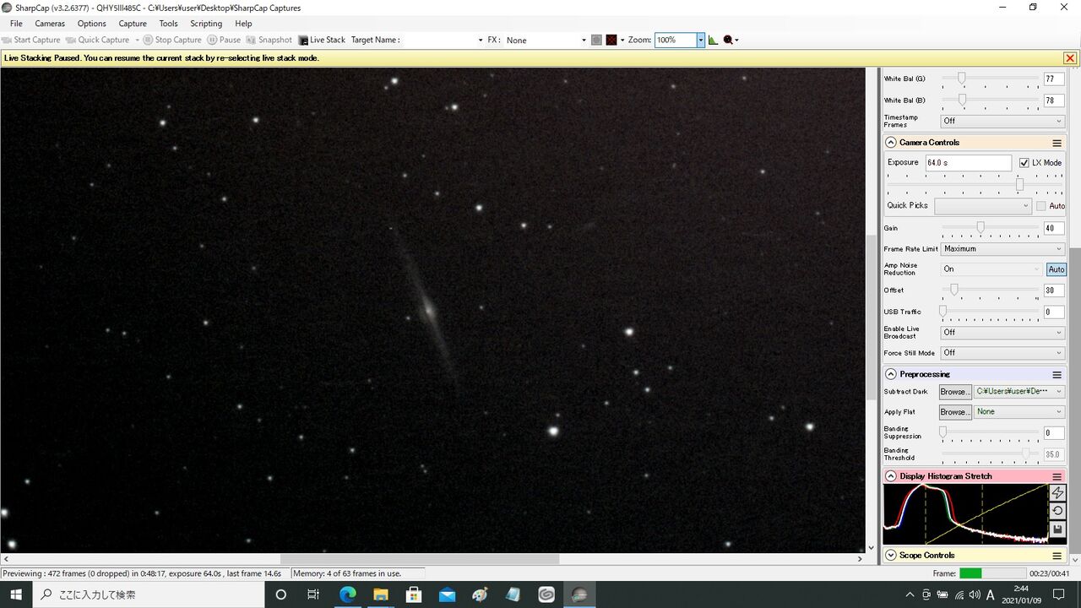This screenshot has height=608, width=1081.
Task: Click the Live Stack toolbar button
Action: 322,40
